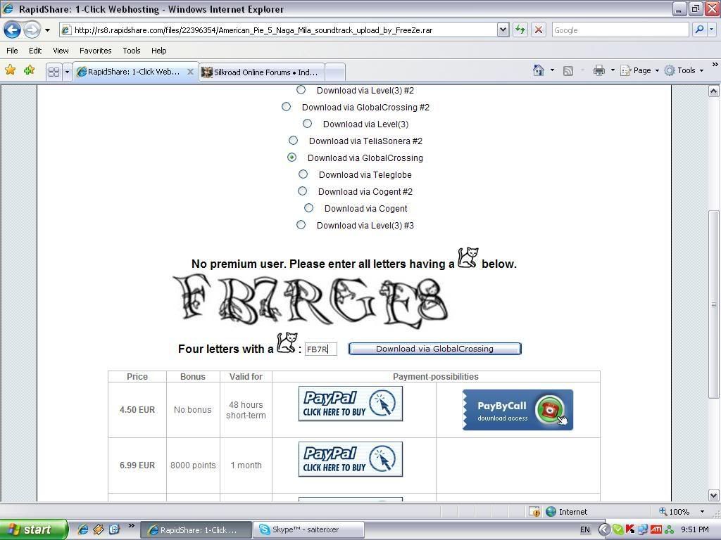
Task: Click the captcha letters input field
Action: pos(320,349)
